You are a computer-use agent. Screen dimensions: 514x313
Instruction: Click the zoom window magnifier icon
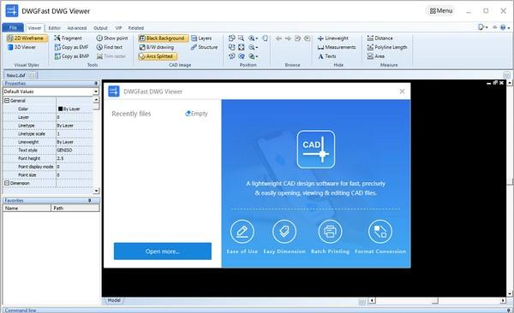(242, 38)
